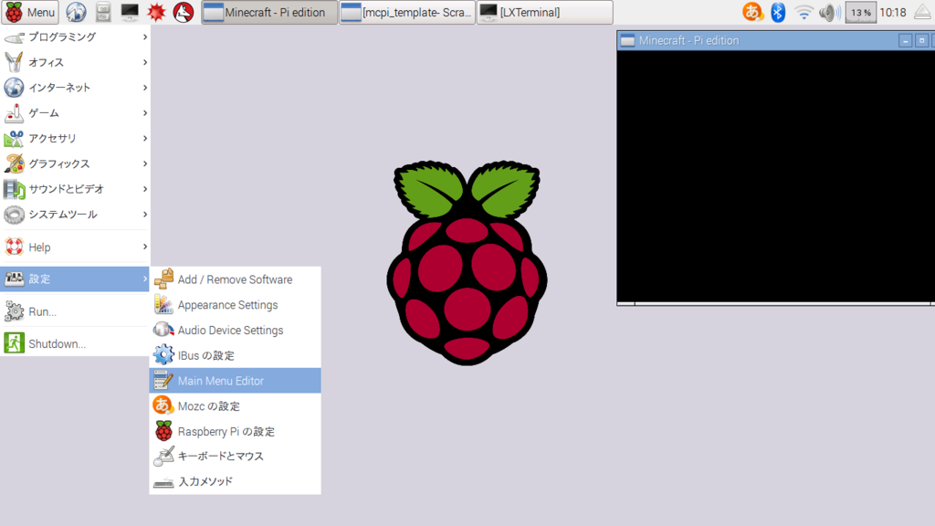Click the raspberry icon beside Raspberry Pi の設定
The height and width of the screenshot is (526, 935).
click(163, 431)
